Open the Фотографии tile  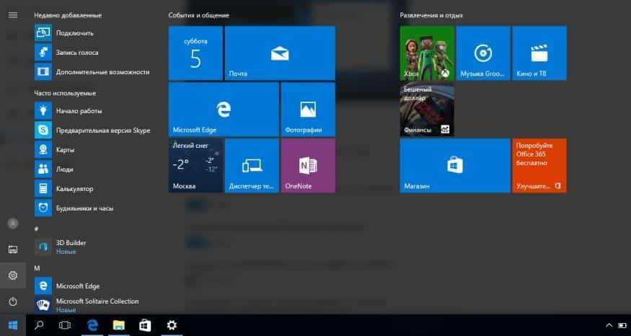pos(308,110)
